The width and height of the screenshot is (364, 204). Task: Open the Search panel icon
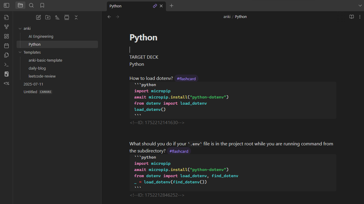31,5
